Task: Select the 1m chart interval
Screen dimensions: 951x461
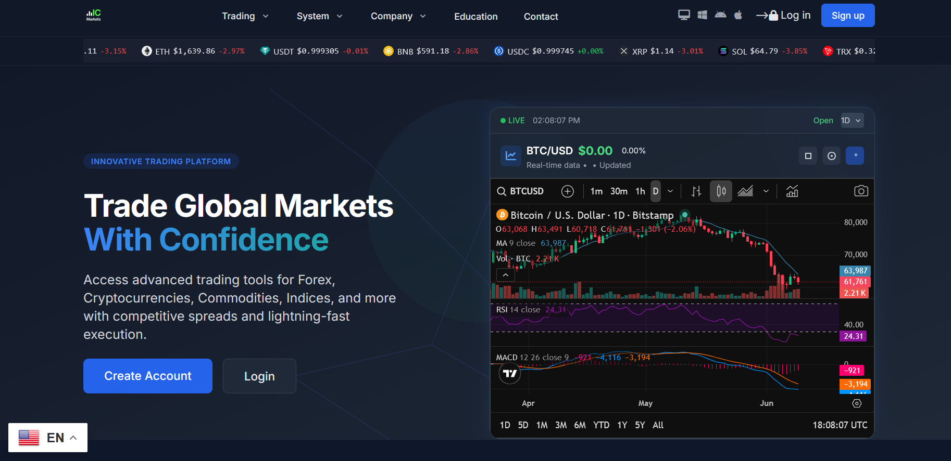Action: (596, 191)
